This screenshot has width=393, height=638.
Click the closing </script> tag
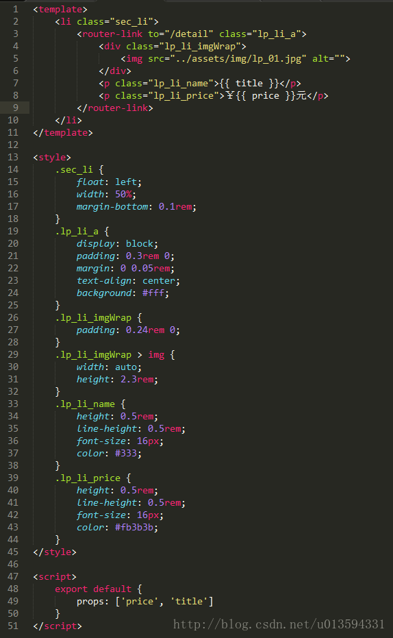tap(58, 626)
